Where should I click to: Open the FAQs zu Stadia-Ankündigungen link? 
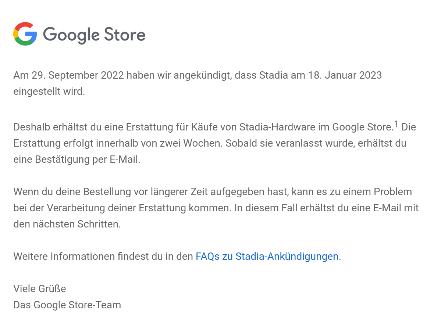coord(267,257)
